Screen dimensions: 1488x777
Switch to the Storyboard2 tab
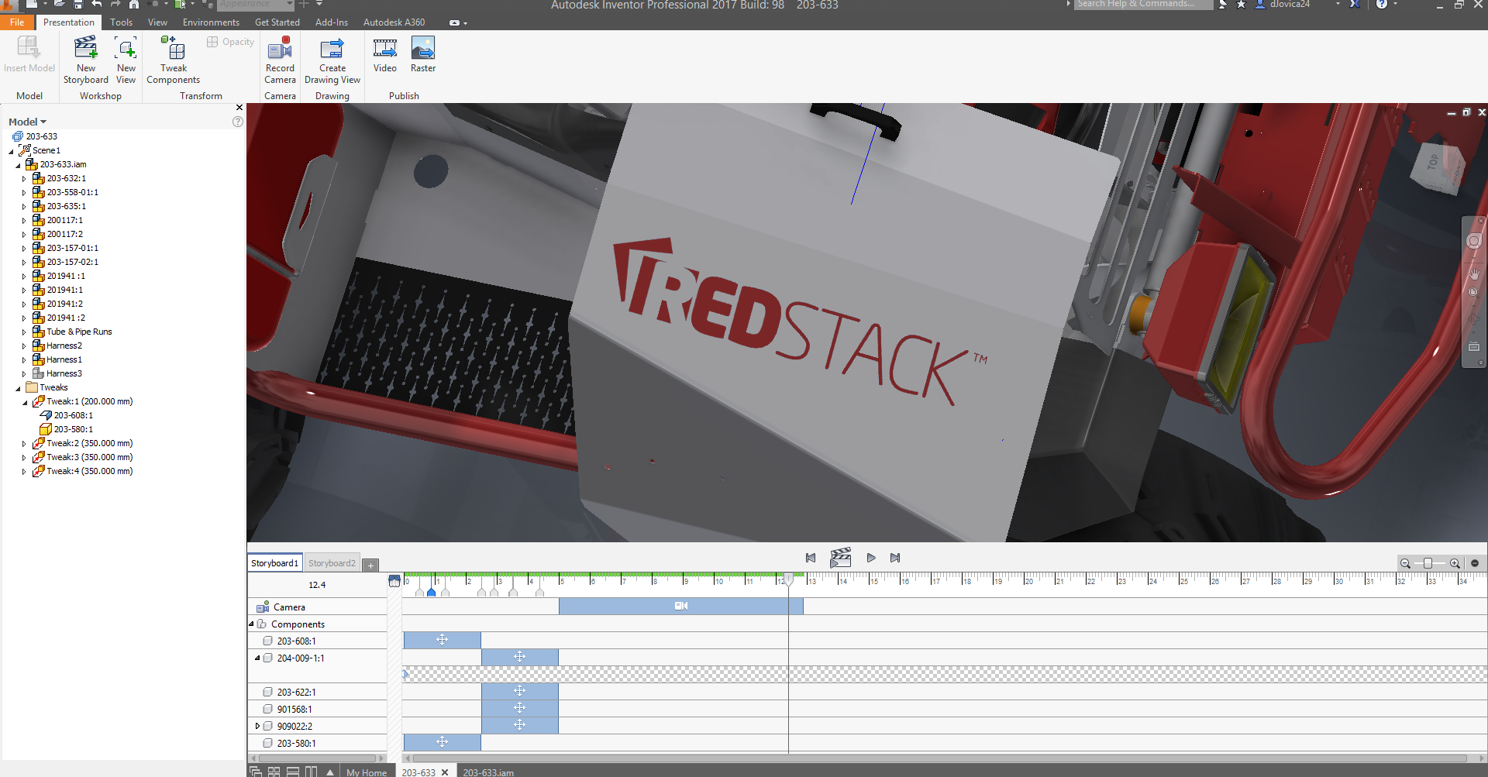coord(331,562)
